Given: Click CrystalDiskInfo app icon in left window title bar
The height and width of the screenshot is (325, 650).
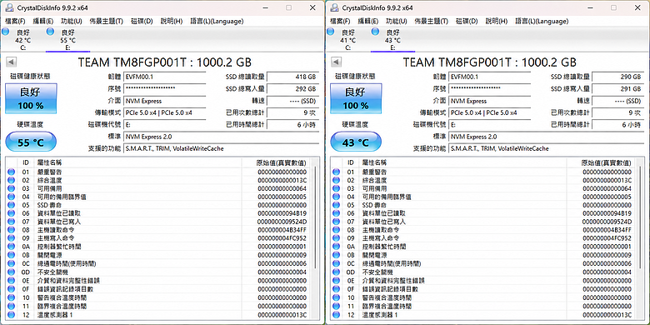Looking at the screenshot, I should point(9,7).
